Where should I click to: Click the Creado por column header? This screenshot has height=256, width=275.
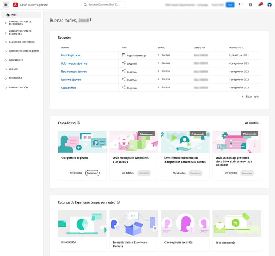click(199, 48)
